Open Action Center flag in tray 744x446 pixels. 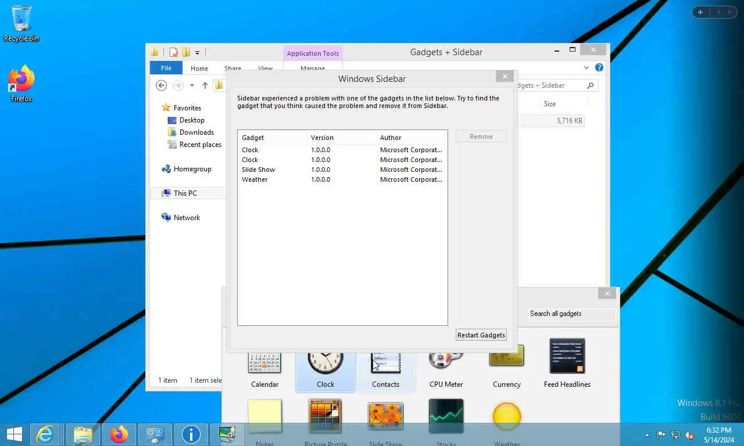pos(661,434)
